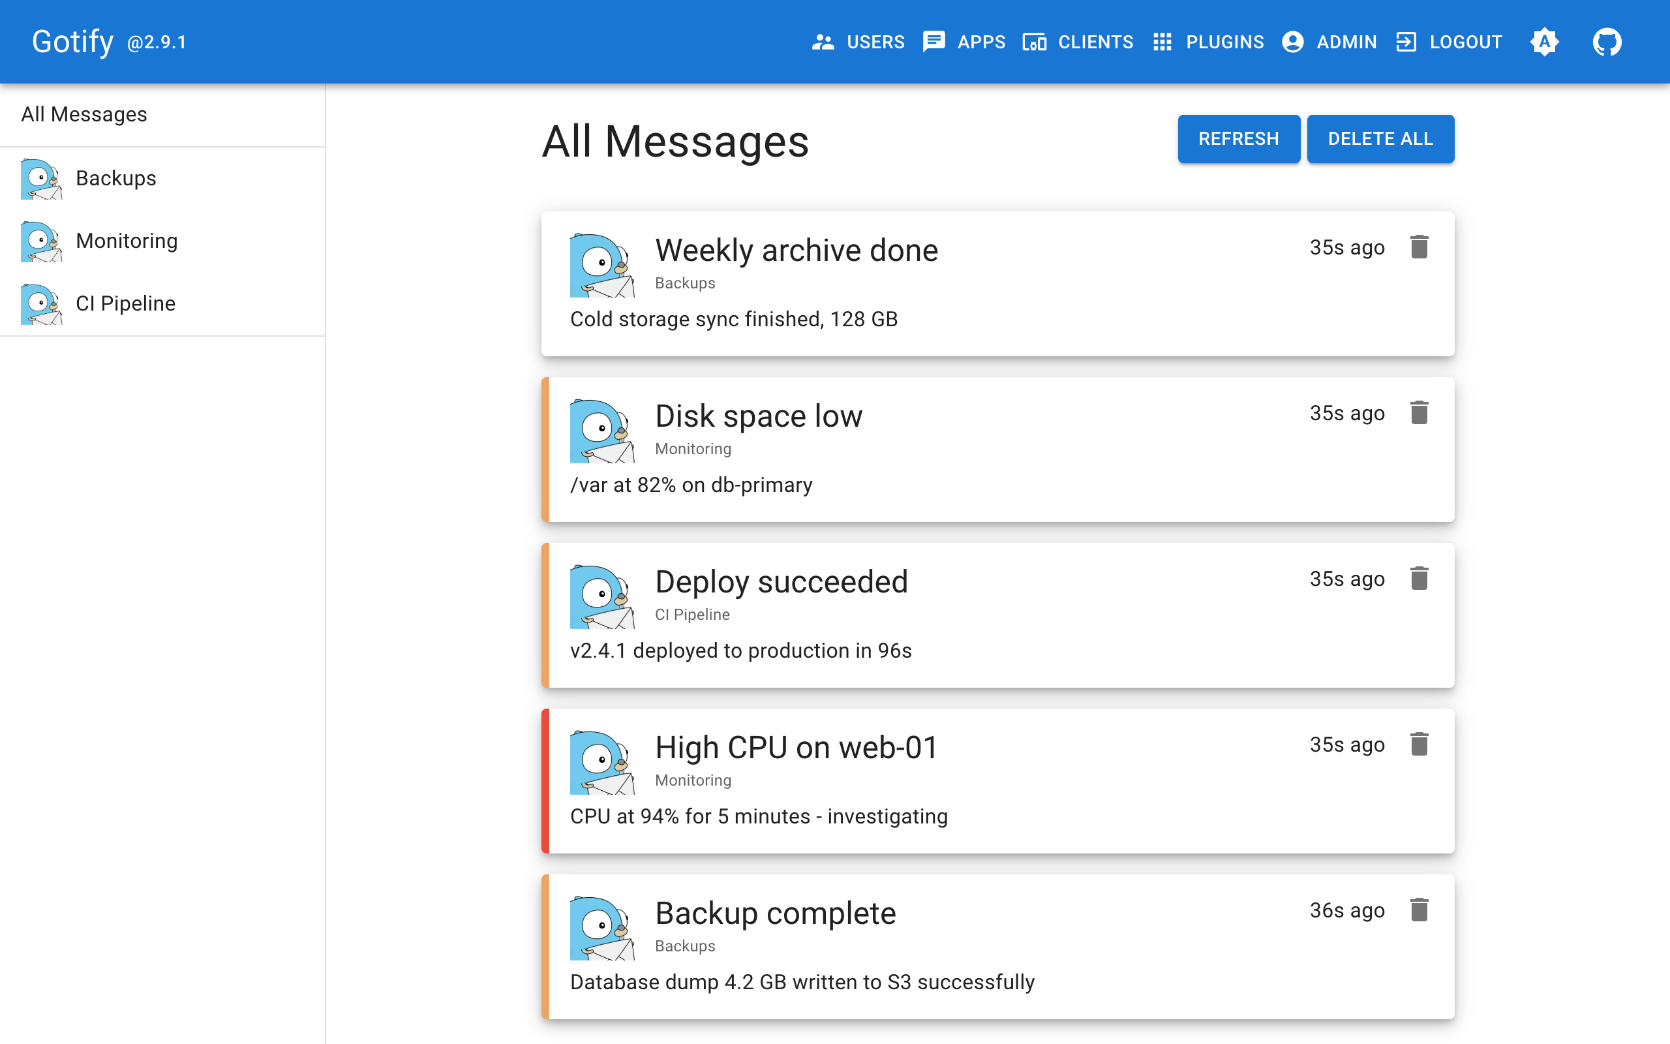Delete the Backup complete message

[1419, 910]
